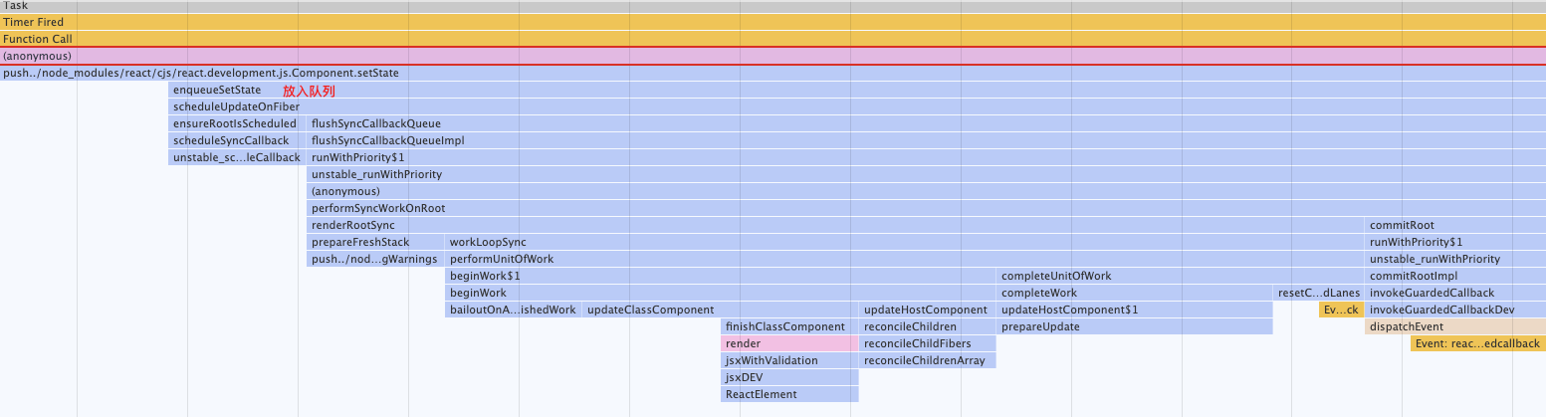Click the Function Call entry
The height and width of the screenshot is (417, 1546).
click(x=773, y=39)
